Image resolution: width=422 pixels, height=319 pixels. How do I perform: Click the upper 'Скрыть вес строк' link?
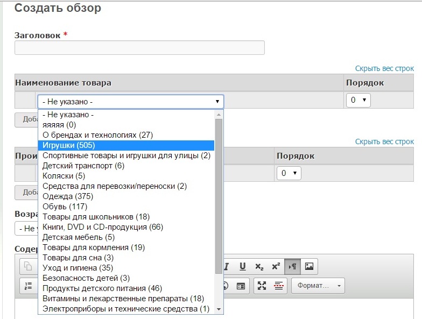[x=384, y=69]
